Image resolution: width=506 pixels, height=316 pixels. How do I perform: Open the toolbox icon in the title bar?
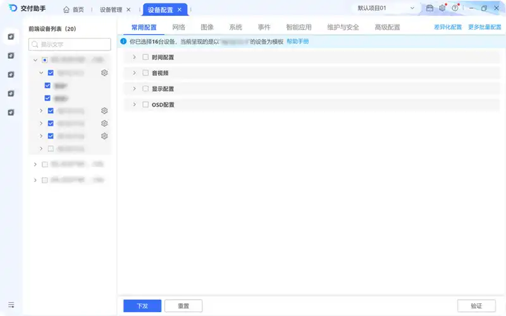pos(429,8)
